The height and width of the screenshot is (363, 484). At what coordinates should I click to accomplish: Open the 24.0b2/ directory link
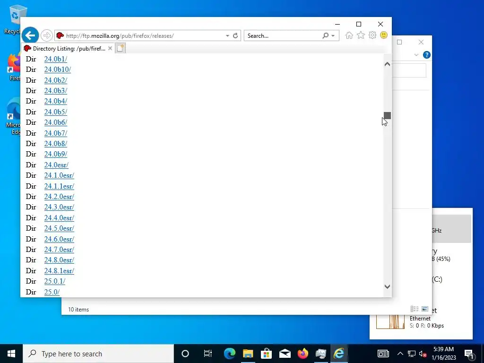(x=56, y=80)
